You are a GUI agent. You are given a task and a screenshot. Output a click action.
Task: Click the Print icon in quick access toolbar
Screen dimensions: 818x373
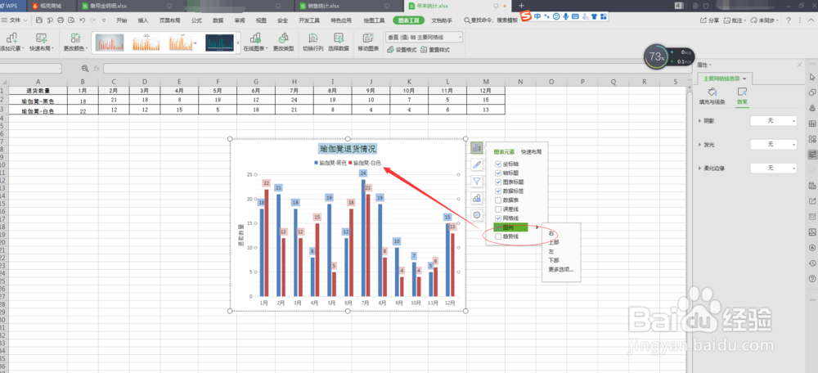tap(60, 20)
